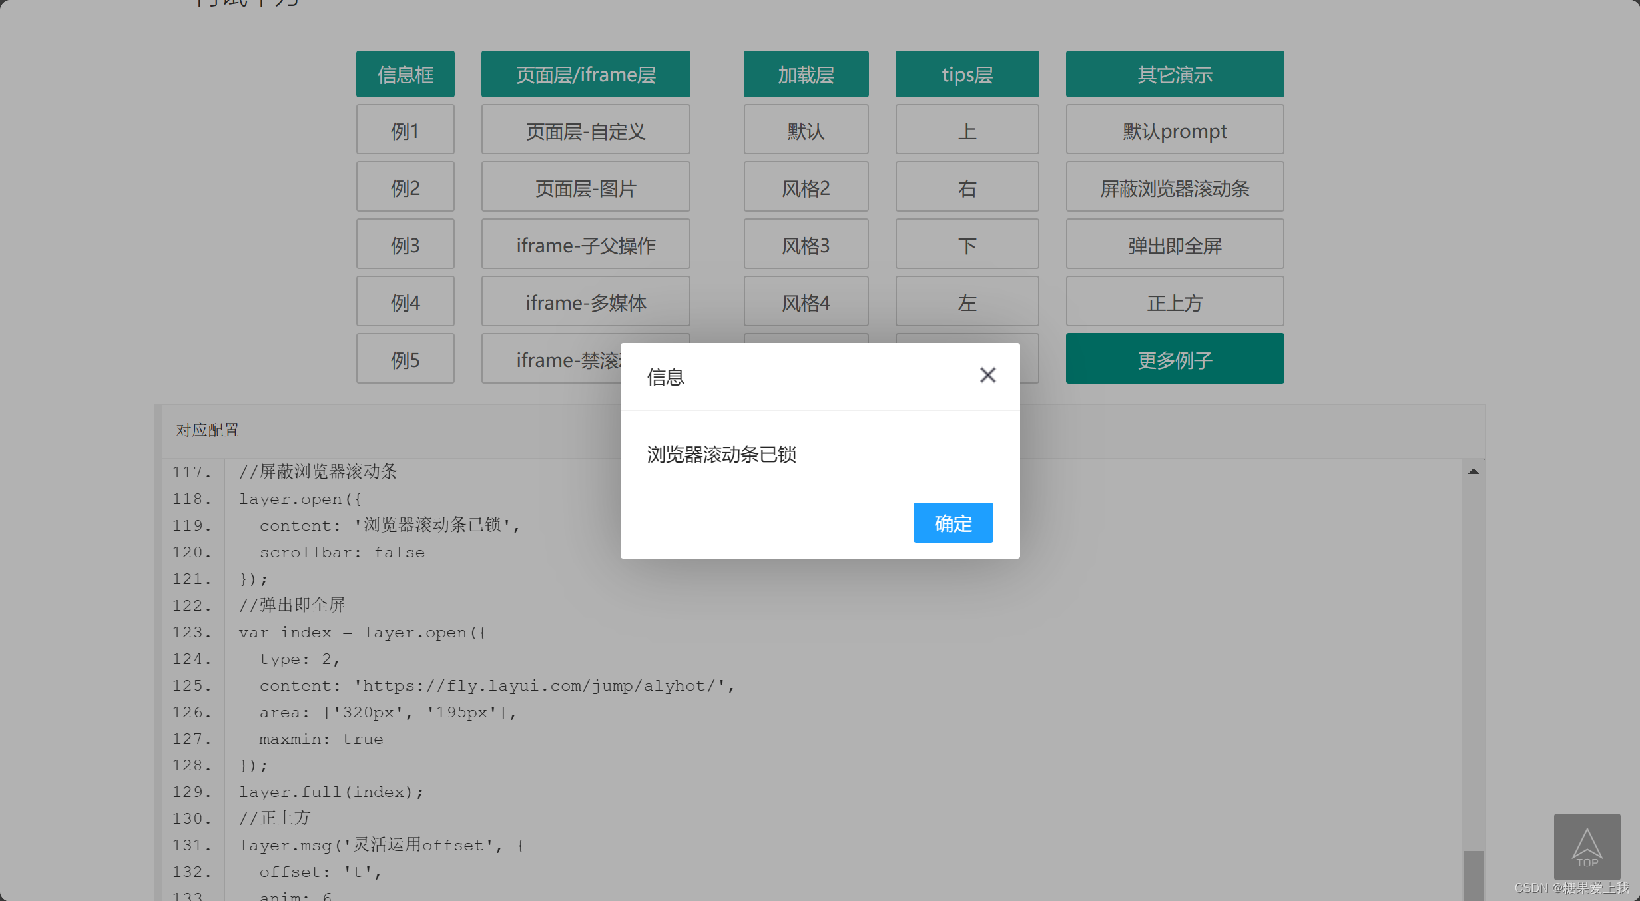This screenshot has height=901, width=1640.
Task: Open the 更多例子 green button
Action: click(1174, 359)
